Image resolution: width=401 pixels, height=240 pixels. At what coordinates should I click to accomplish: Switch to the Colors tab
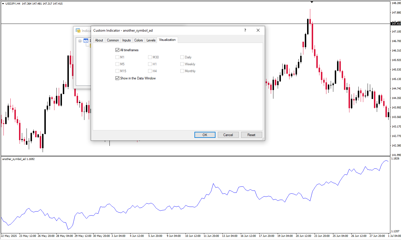point(138,40)
